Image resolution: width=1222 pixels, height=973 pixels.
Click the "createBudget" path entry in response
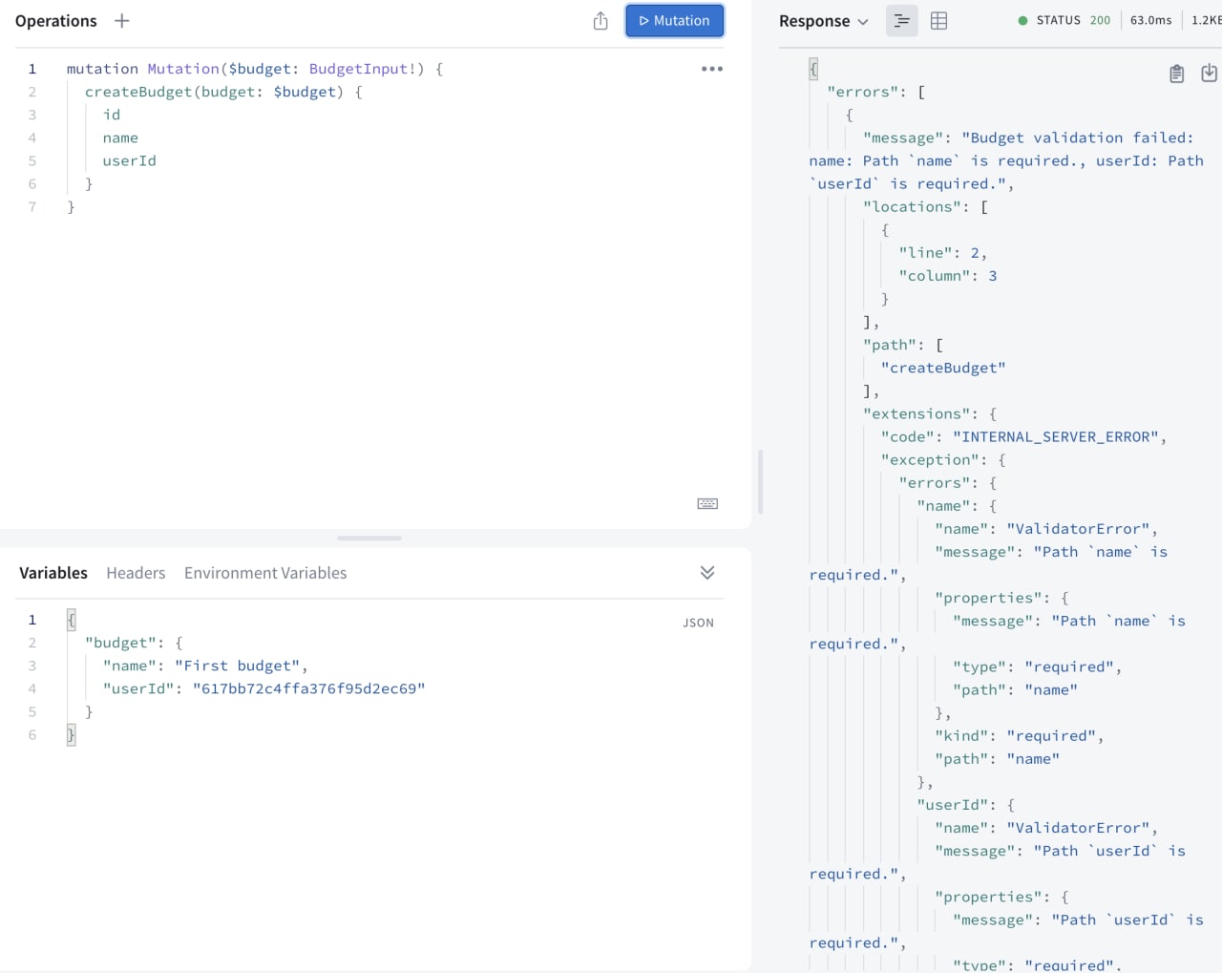[943, 368]
